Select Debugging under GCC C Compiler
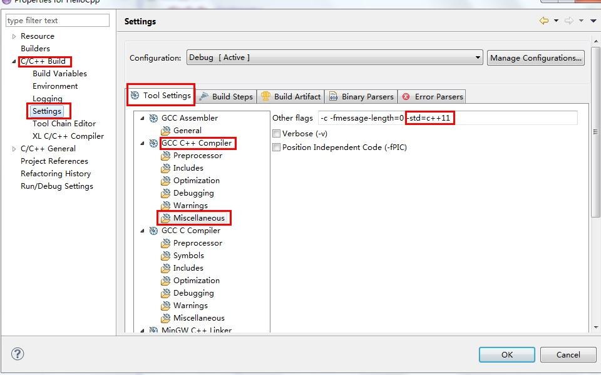 (x=193, y=293)
